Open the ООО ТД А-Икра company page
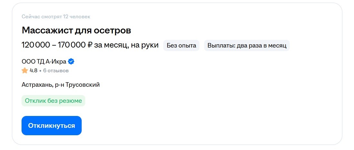The width and height of the screenshot is (354, 150). pos(44,61)
